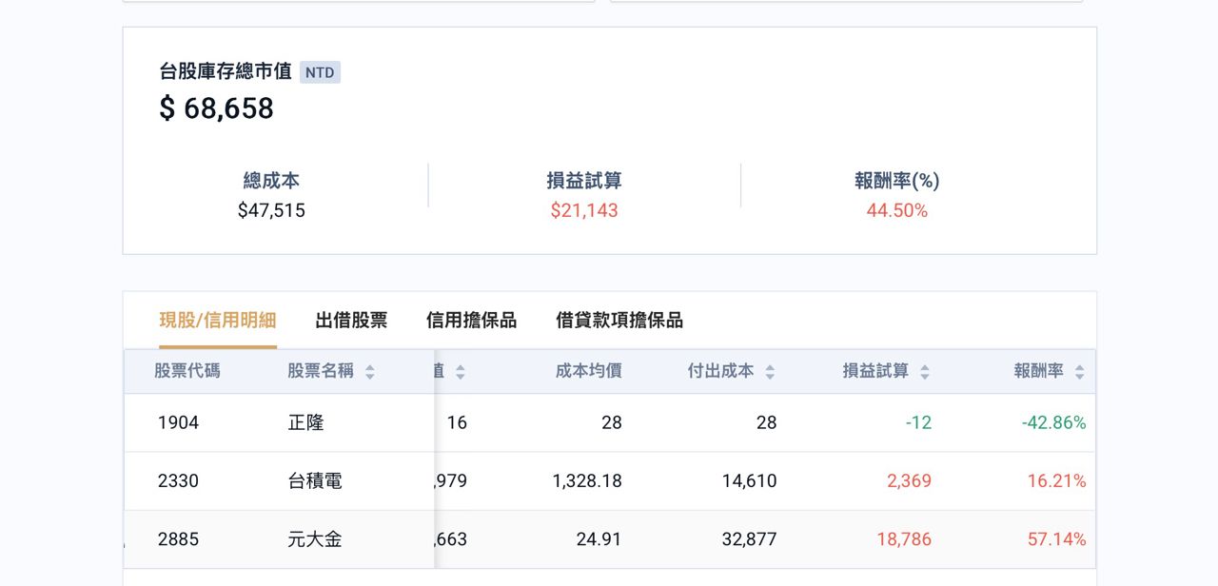Select stock 正隆 in the table

pos(306,423)
